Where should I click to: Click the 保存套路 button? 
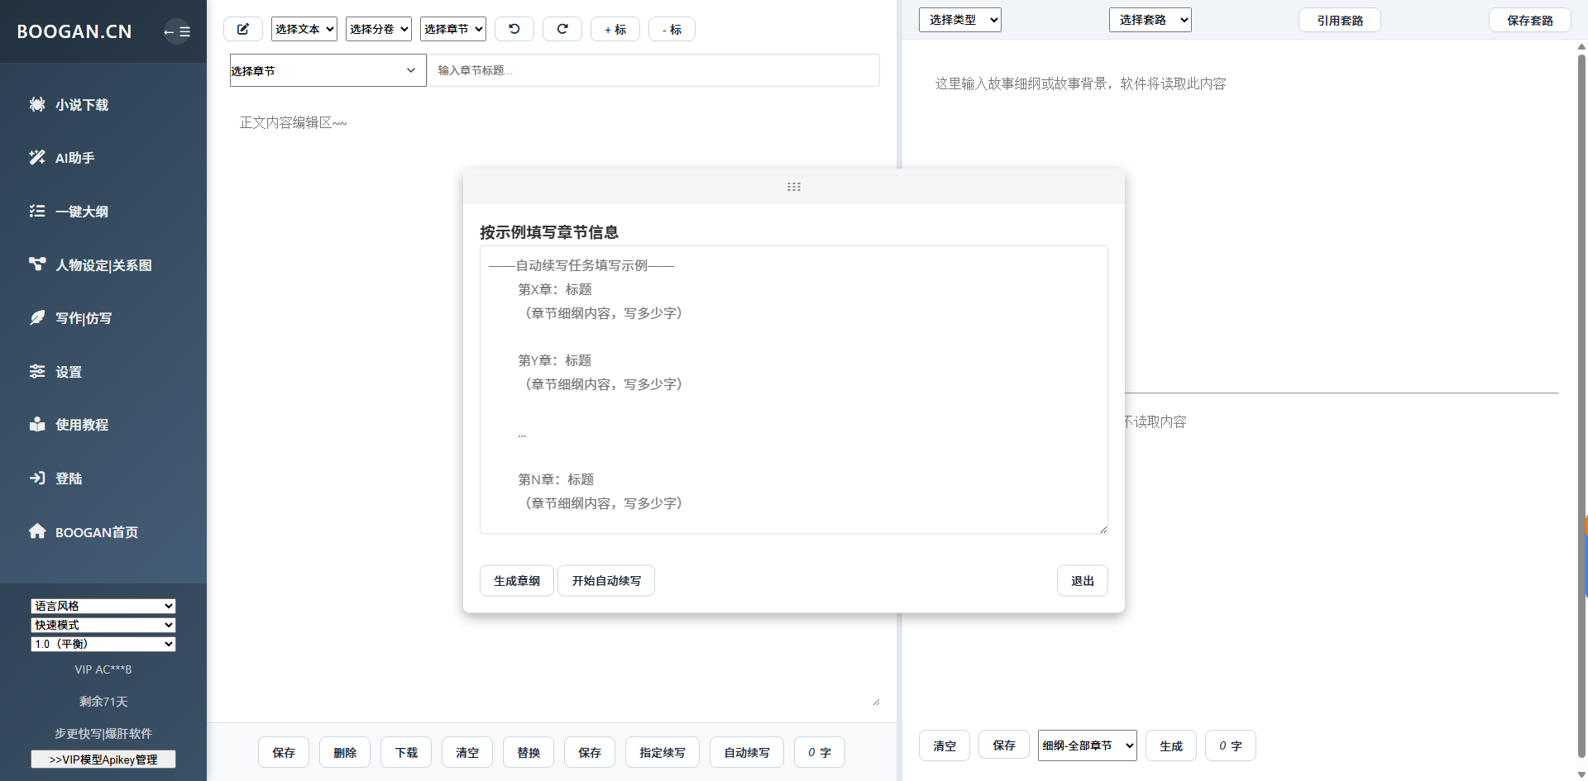(x=1529, y=19)
